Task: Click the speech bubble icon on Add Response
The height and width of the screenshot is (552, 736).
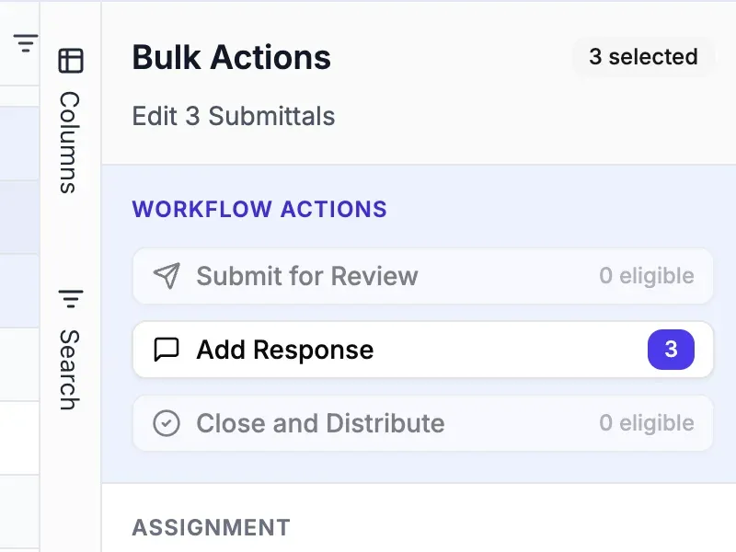Action: 166,350
